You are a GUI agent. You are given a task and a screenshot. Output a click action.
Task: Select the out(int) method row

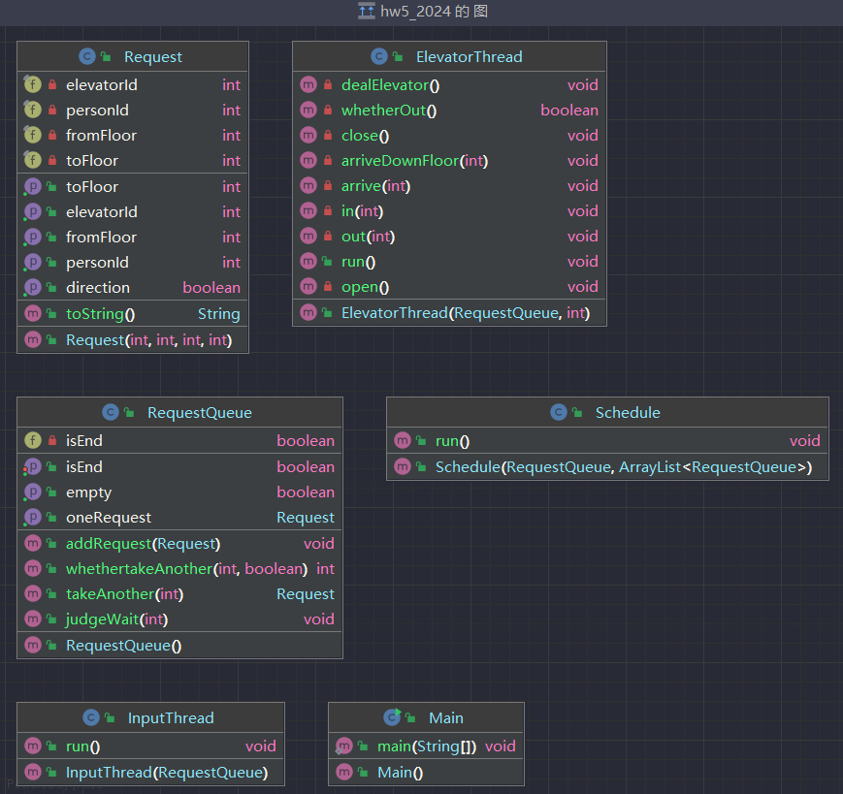449,236
